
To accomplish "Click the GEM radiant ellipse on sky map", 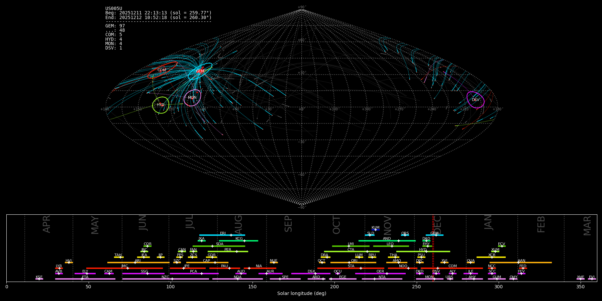I will [200, 71].
